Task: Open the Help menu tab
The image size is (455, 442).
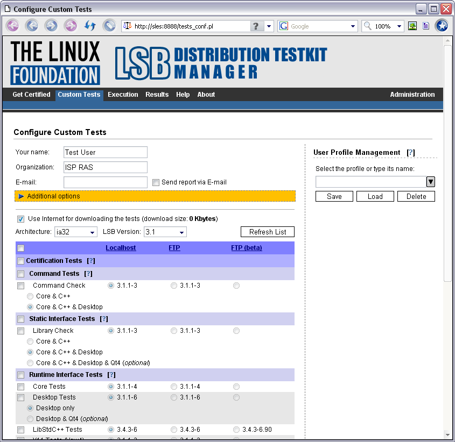Action: pos(183,95)
